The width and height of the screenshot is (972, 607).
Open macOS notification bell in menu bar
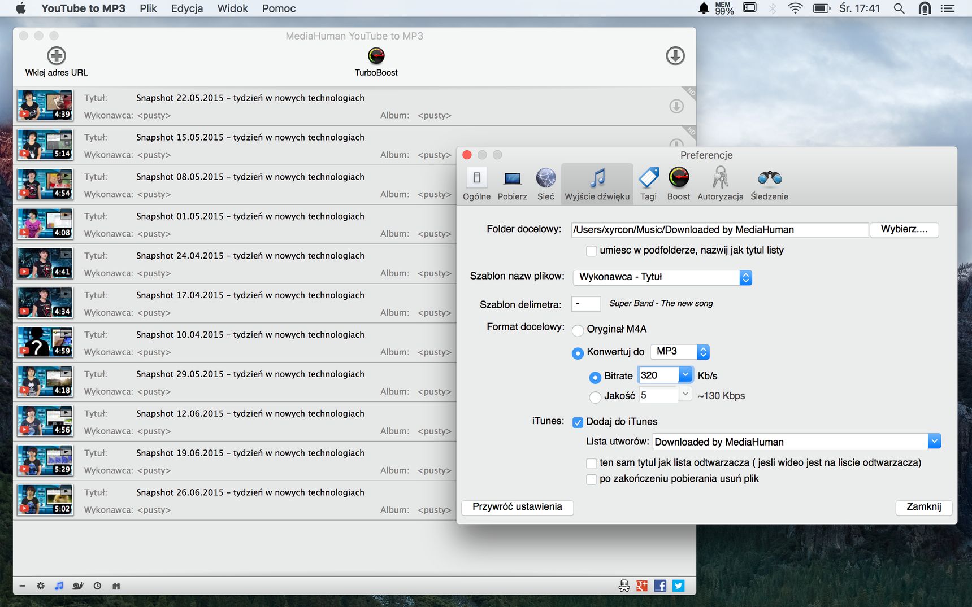704,8
